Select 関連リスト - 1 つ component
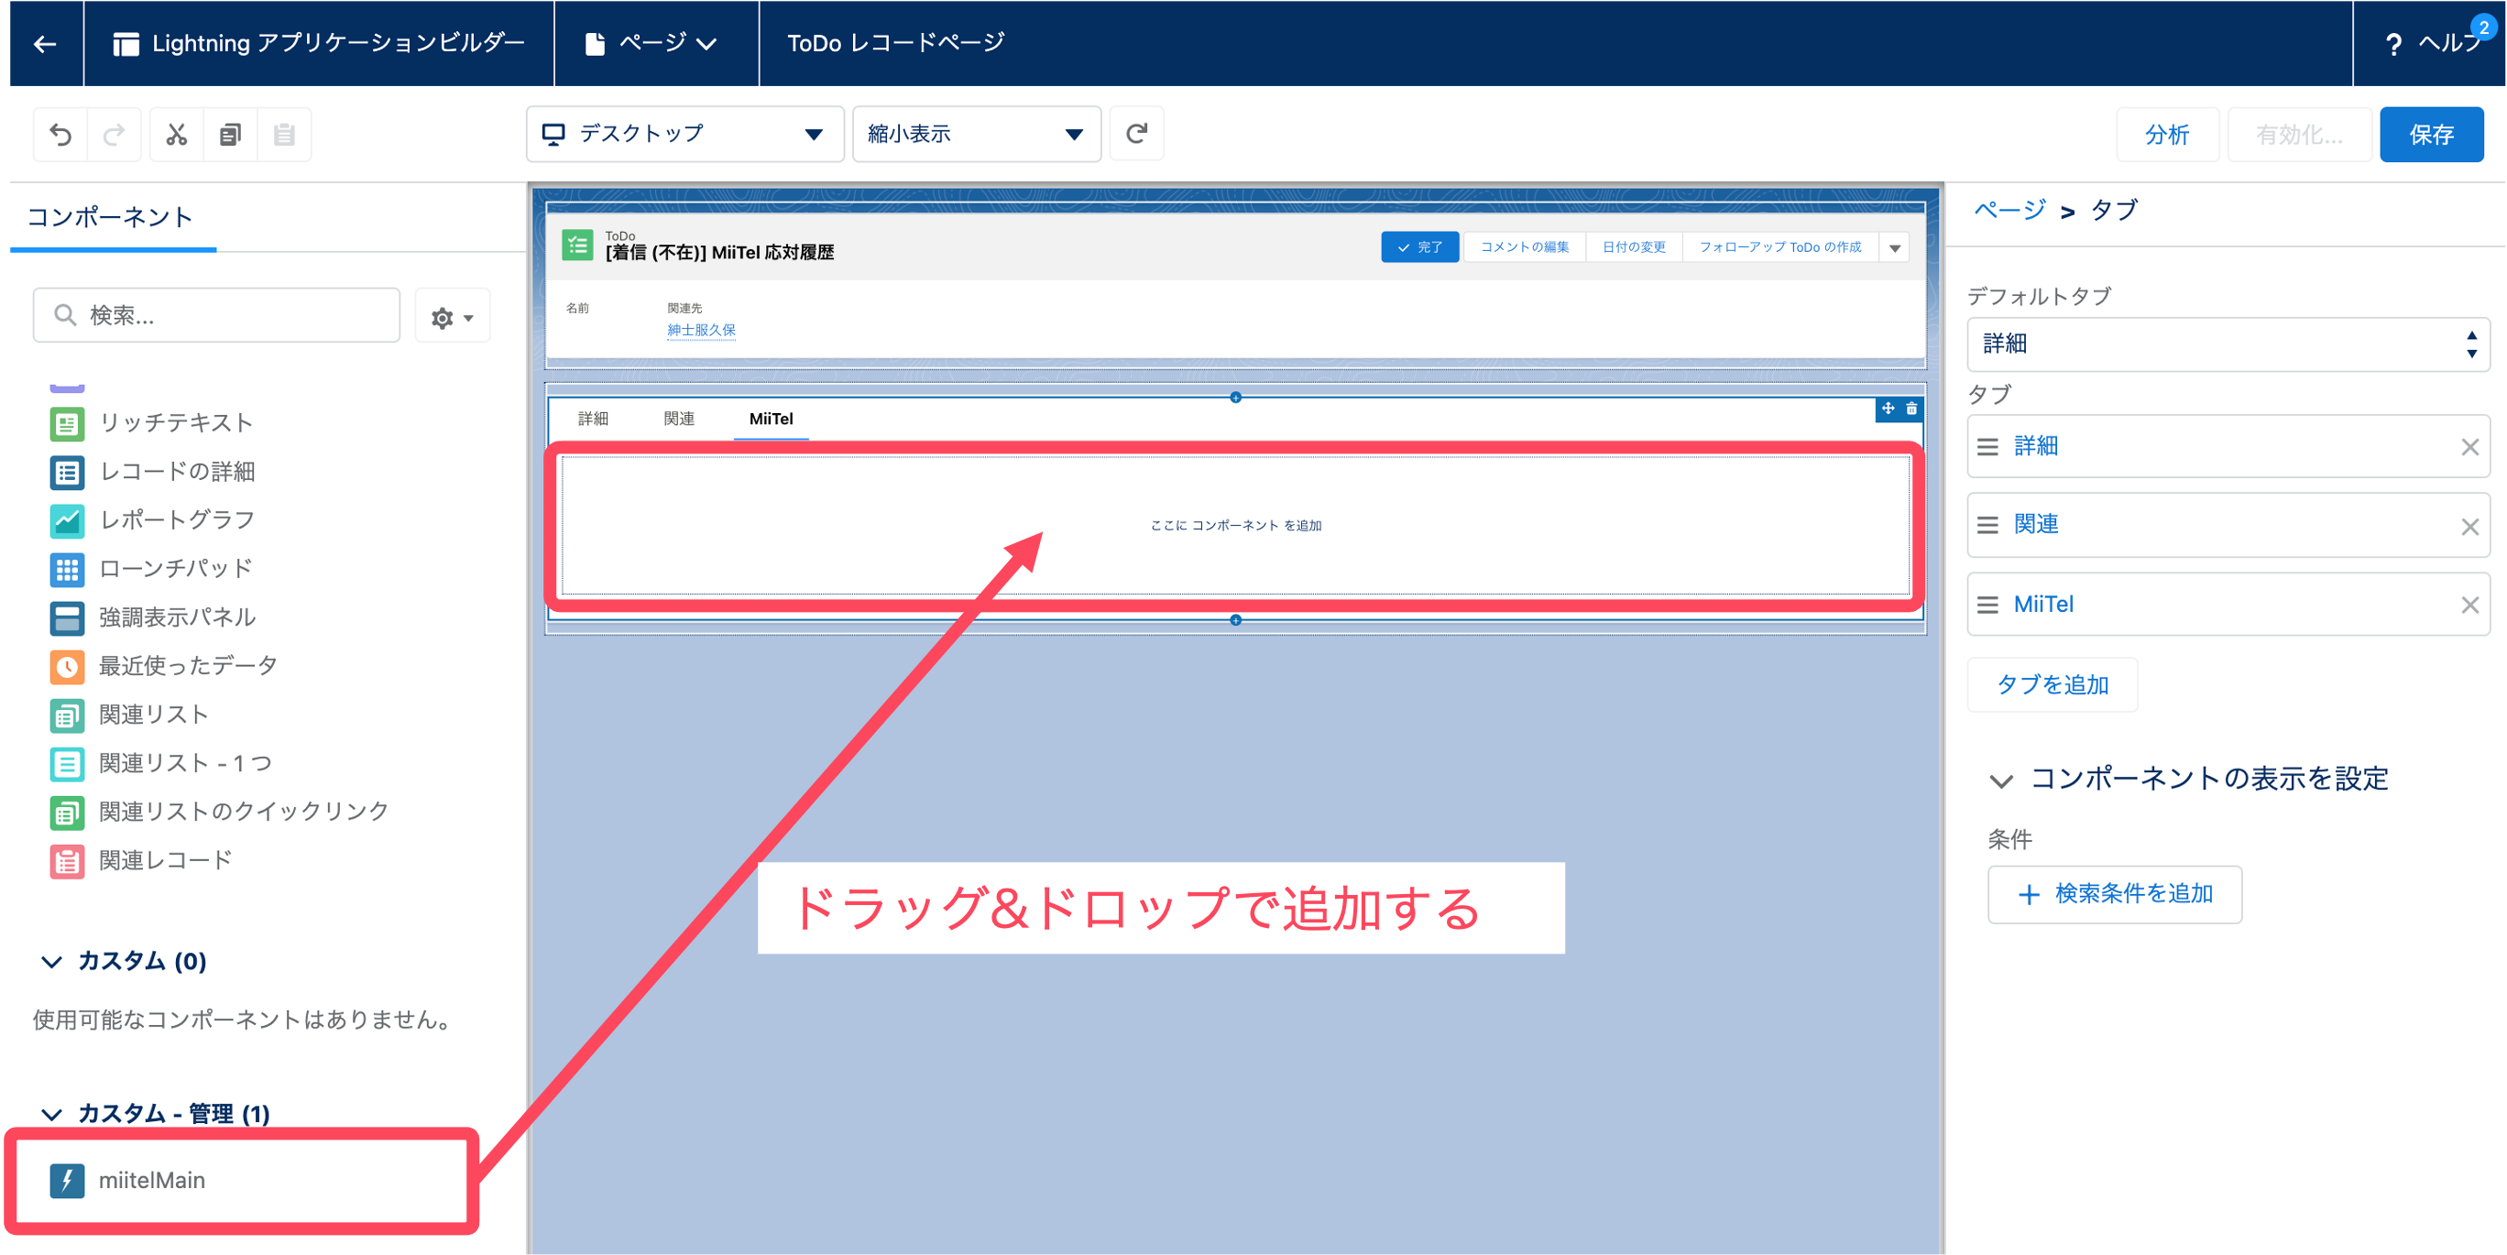The height and width of the screenshot is (1255, 2507). coord(161,764)
